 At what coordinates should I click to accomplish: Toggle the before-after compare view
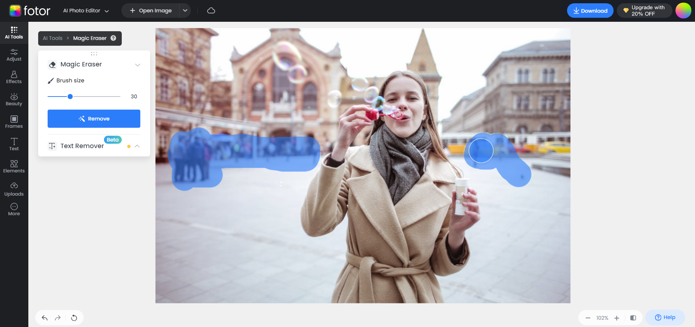click(633, 318)
